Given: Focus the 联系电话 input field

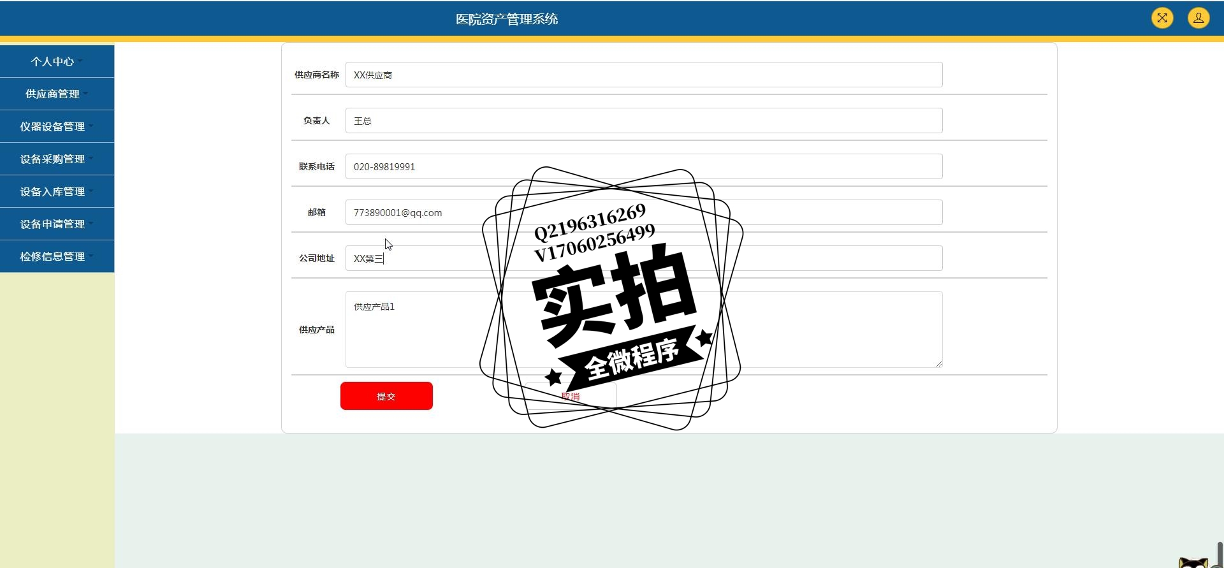Looking at the screenshot, I should point(644,166).
